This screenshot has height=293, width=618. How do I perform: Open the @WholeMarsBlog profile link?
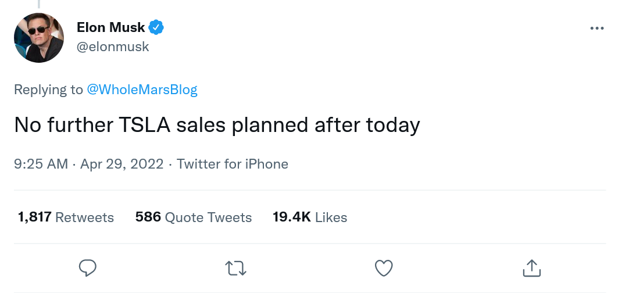(x=142, y=90)
